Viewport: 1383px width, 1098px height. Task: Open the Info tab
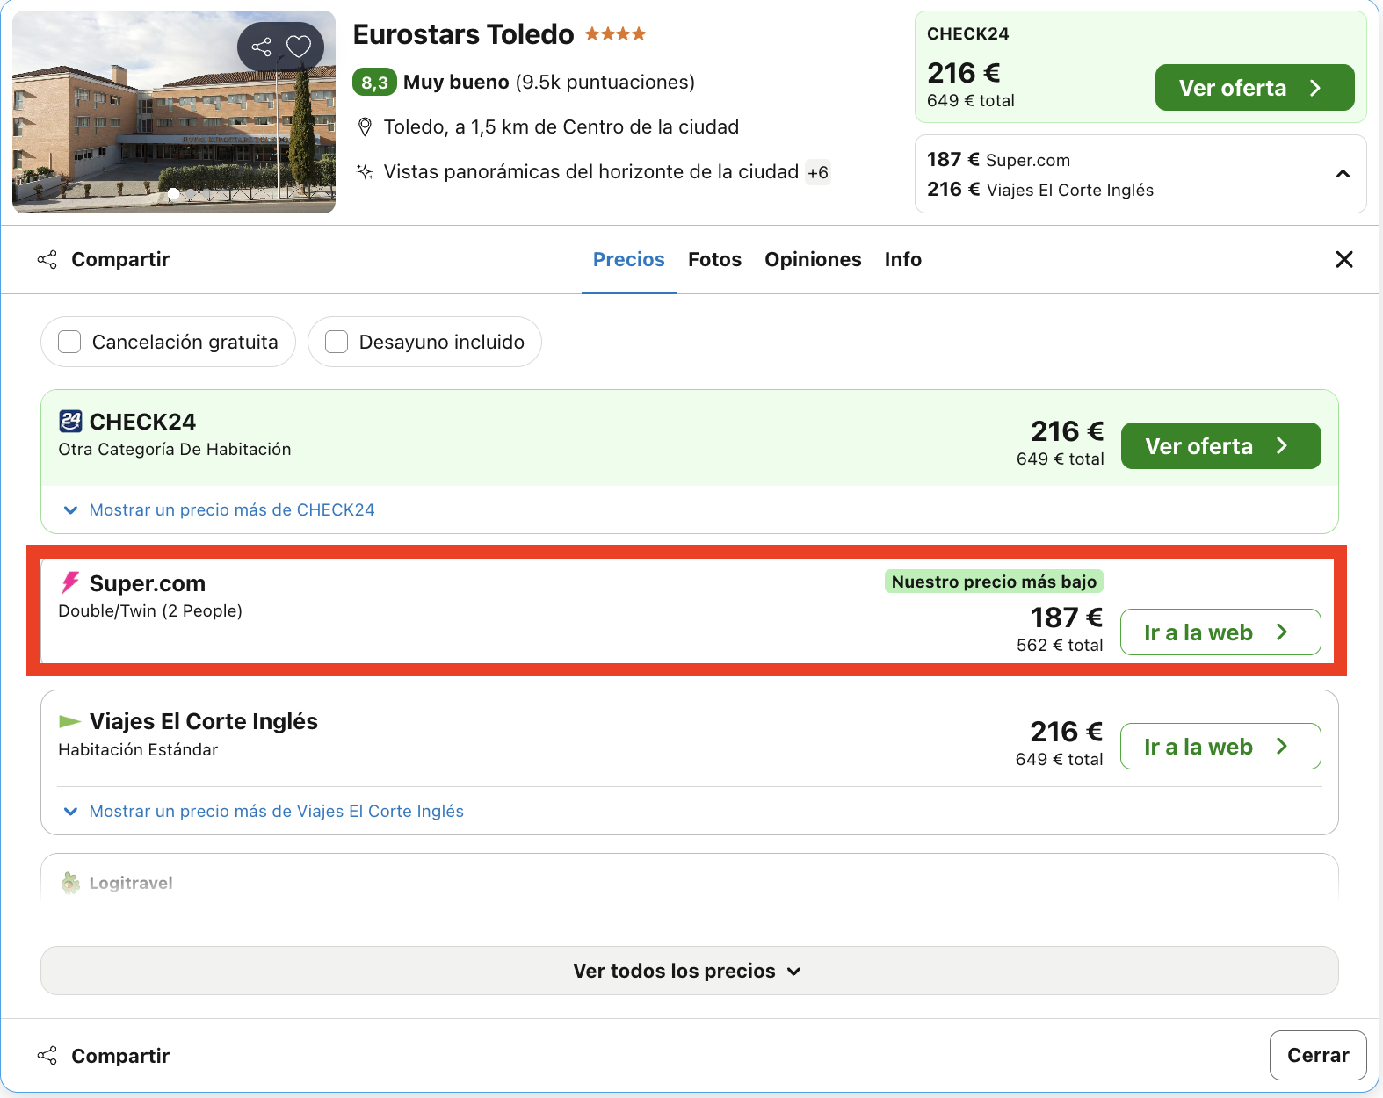[903, 259]
